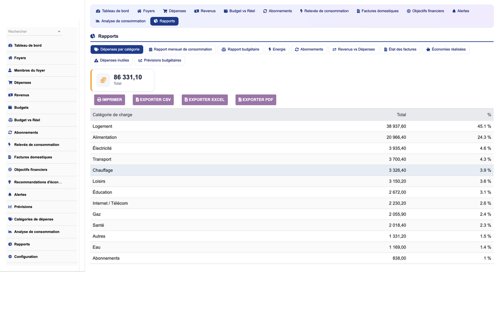Switch to Rapport mensuel de consommation tab
Viewport: 499px width, 309px height.
click(x=180, y=49)
